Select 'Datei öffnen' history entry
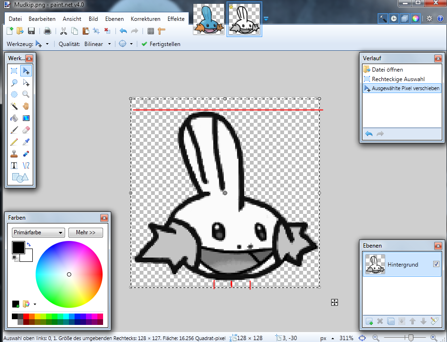This screenshot has height=342, width=447. tap(402, 69)
